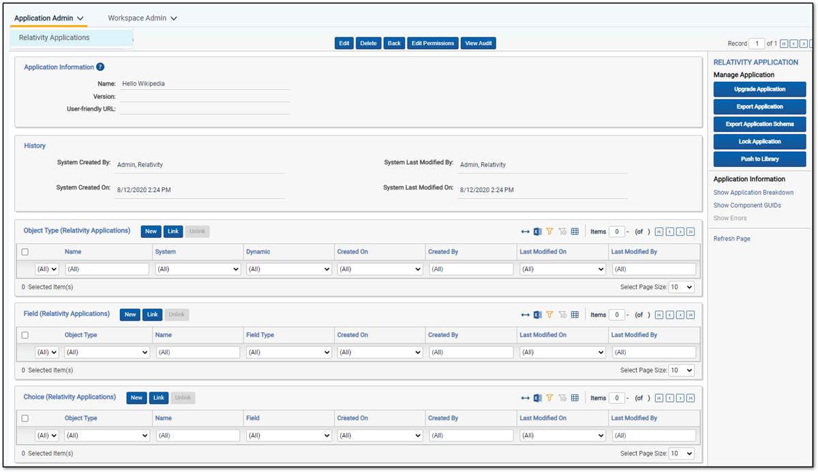The height and width of the screenshot is (472, 818).
Task: Select Relativity Applications menu entry
Action: 72,38
